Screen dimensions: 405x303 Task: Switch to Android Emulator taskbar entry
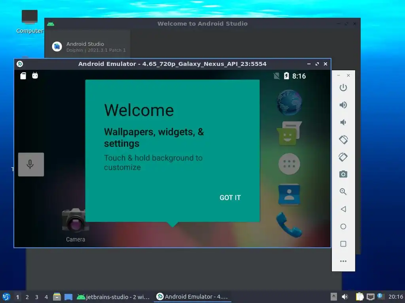pyautogui.click(x=193, y=297)
